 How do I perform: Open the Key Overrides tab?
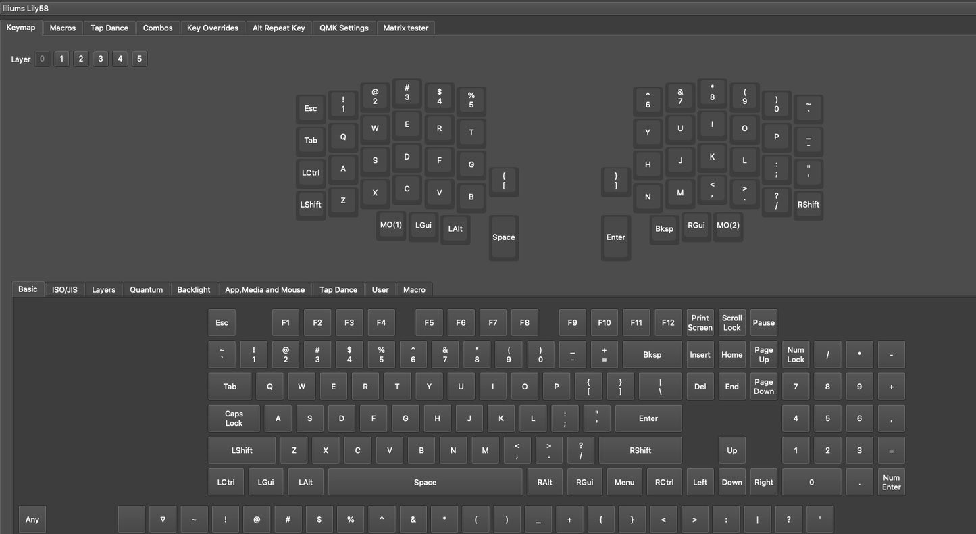pyautogui.click(x=213, y=28)
